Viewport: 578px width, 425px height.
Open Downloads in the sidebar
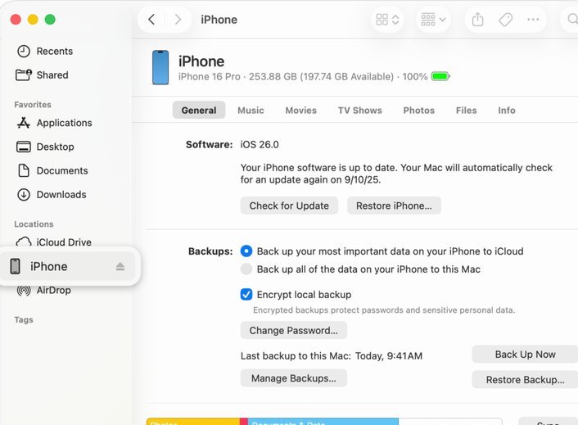(x=61, y=195)
